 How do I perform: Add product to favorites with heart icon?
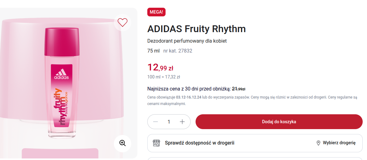pos(123,22)
